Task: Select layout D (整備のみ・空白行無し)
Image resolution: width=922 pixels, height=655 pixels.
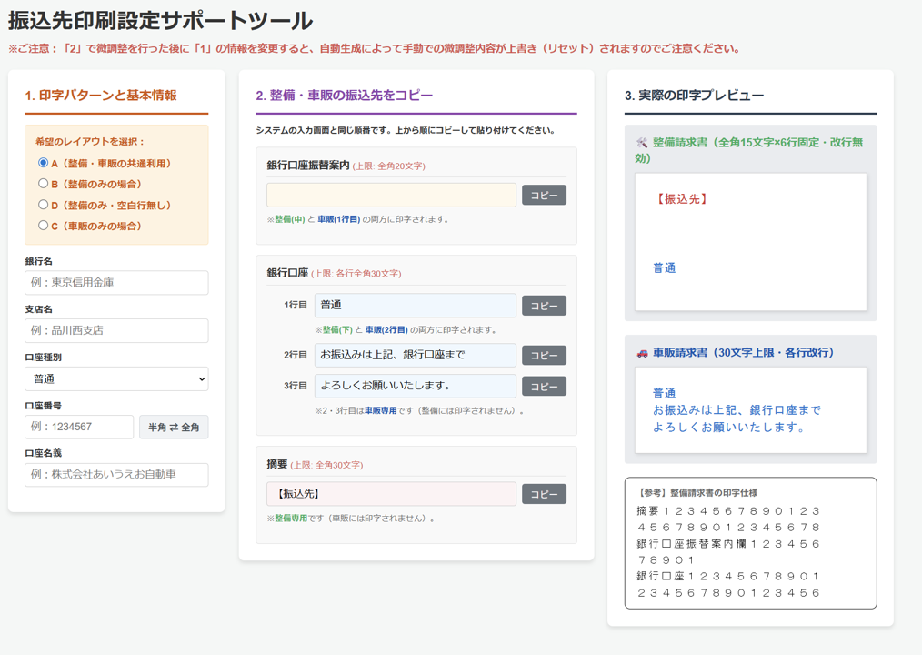Action: click(43, 205)
